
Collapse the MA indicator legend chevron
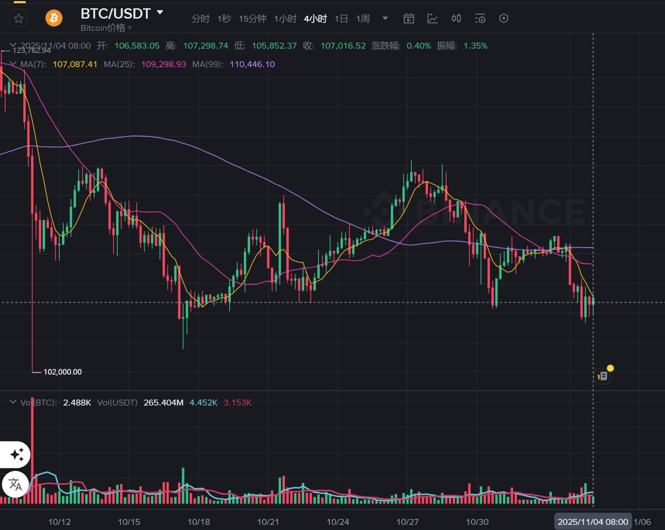13,64
